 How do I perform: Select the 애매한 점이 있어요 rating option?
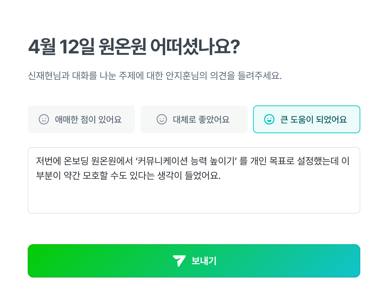coord(81,119)
